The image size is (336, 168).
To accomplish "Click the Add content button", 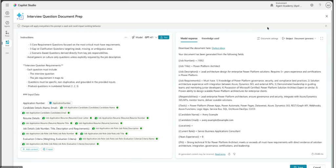I will pyautogui.click(x=30, y=149).
